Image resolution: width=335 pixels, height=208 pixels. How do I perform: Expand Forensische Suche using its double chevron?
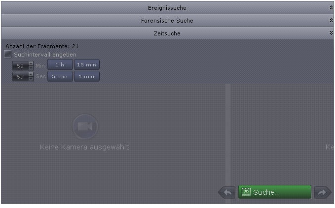pos(331,21)
